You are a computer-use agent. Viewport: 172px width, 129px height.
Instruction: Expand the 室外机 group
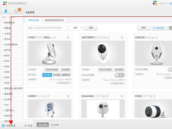click(2, 39)
